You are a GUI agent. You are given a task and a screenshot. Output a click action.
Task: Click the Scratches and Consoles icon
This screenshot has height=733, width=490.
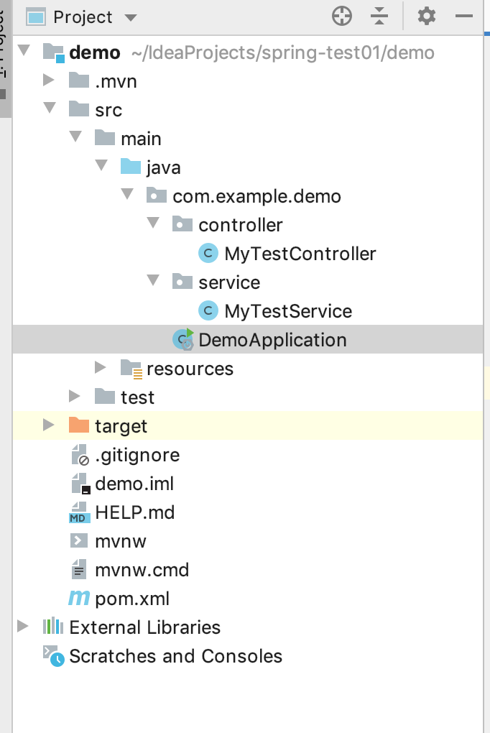coord(52,656)
